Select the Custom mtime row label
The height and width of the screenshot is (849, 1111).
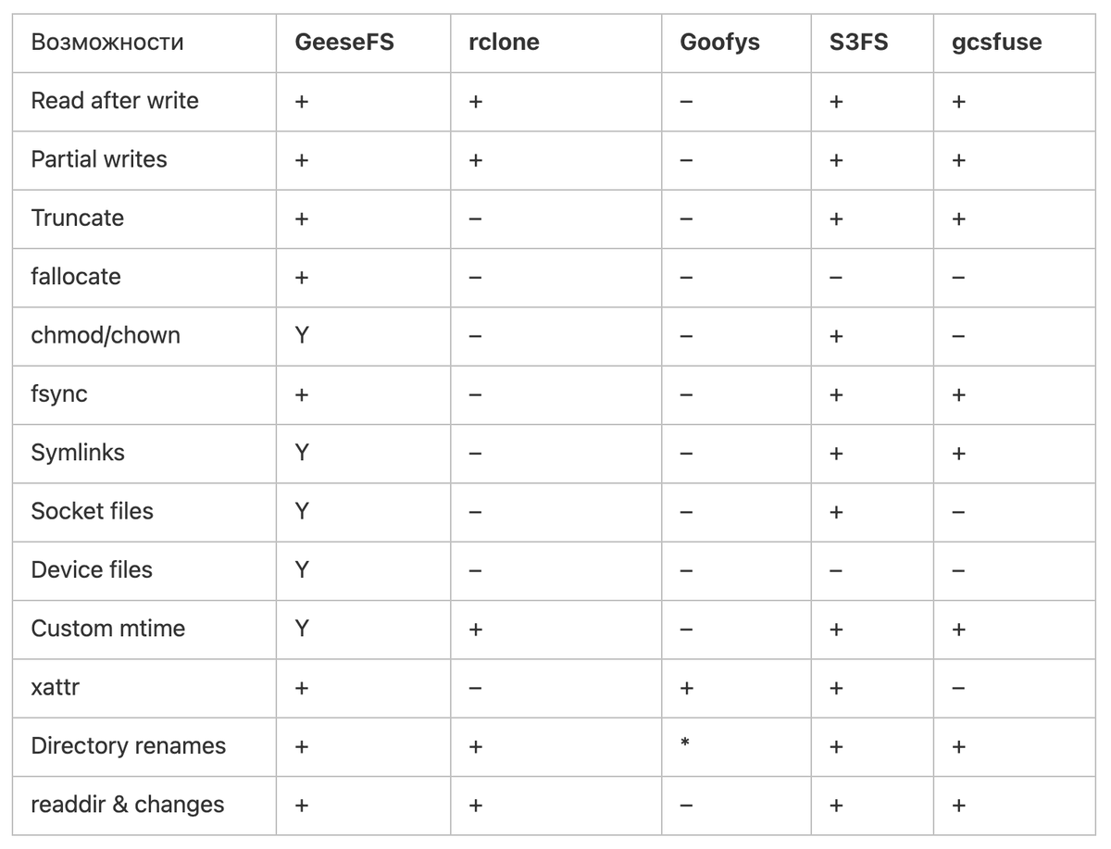[108, 629]
